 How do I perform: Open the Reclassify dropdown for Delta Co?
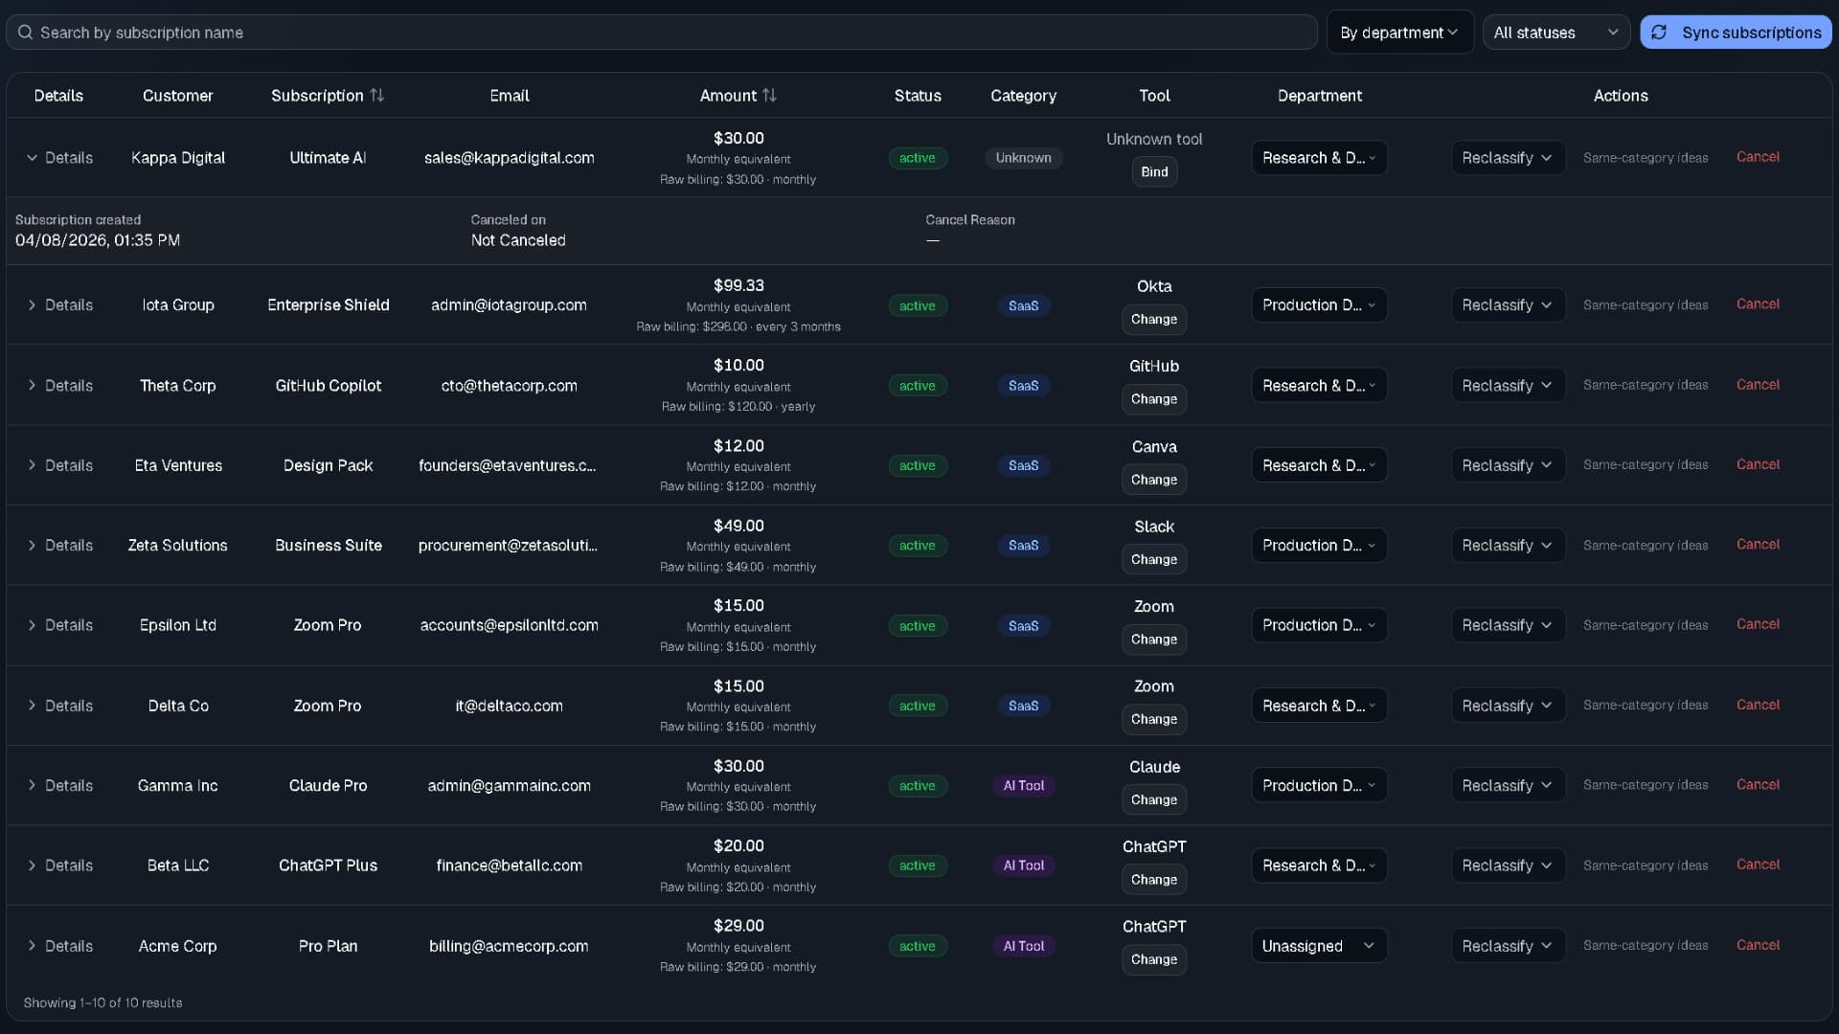[x=1508, y=706]
